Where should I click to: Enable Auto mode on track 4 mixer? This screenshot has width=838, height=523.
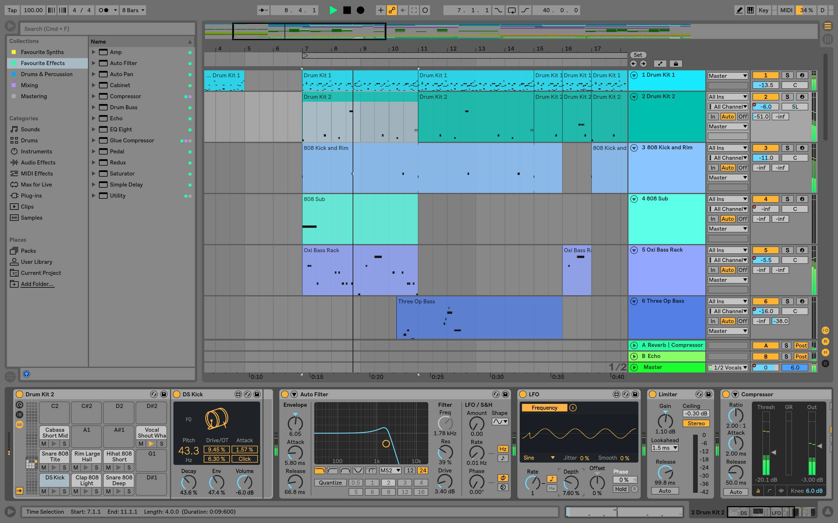click(x=728, y=218)
